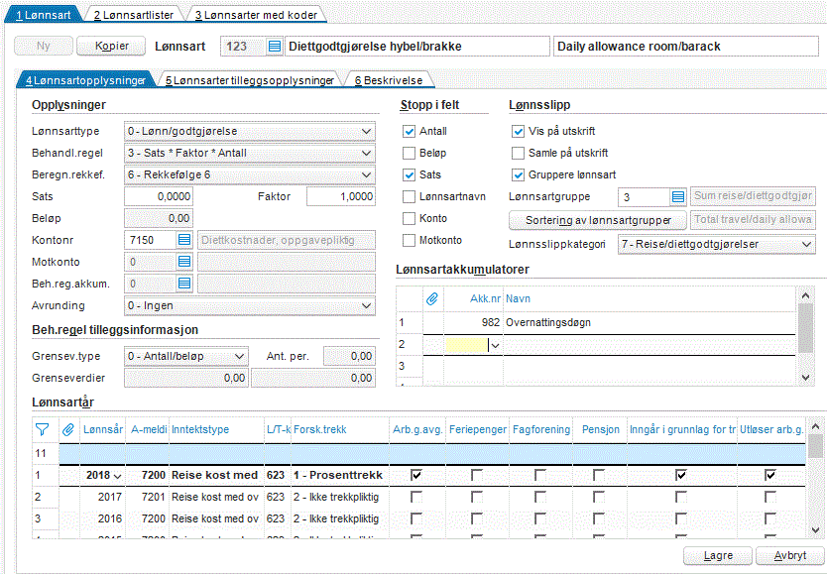This screenshot has height=574, width=827.
Task: Click into the Sats input field
Action: [159, 196]
